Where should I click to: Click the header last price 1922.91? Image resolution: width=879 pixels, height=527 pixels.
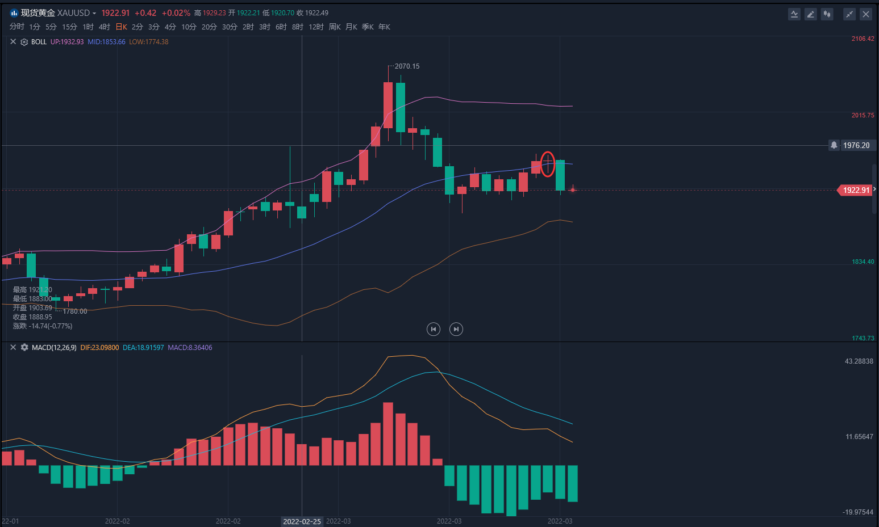point(115,12)
